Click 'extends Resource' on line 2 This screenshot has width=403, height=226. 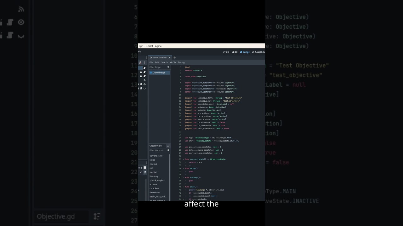(193, 70)
